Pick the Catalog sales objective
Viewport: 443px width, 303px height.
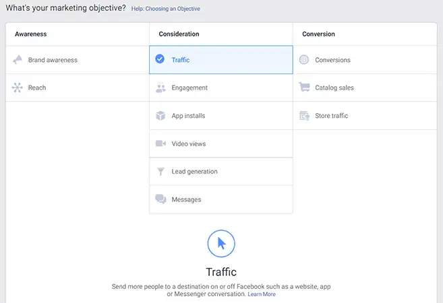[334, 88]
